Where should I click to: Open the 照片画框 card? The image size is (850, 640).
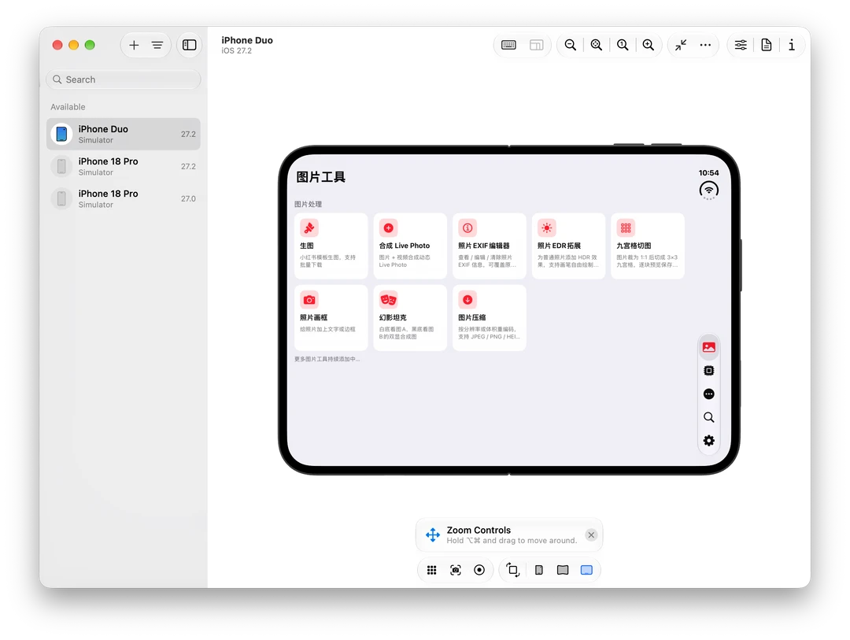[x=331, y=318]
